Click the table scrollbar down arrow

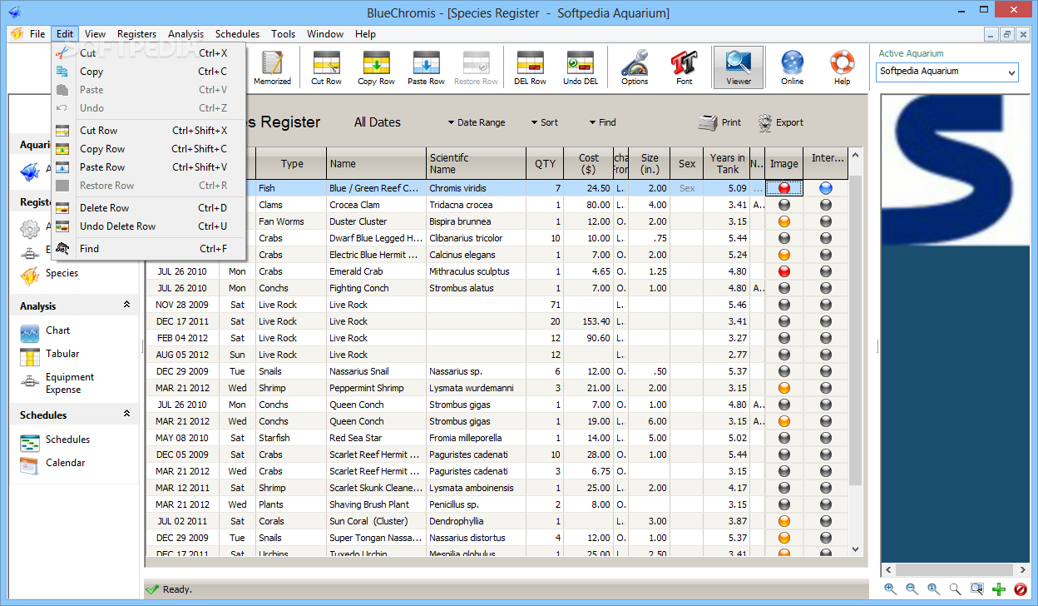click(x=856, y=549)
